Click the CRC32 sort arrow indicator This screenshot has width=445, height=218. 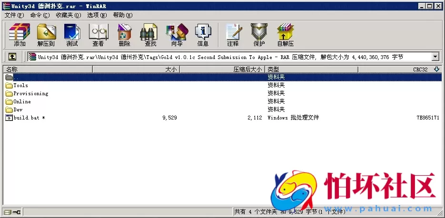(x=436, y=69)
